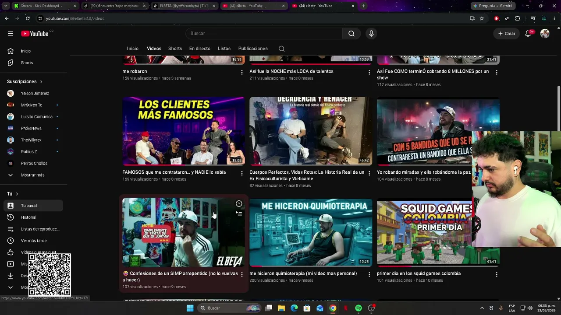The width and height of the screenshot is (561, 315).
Task: Switch to the channel Inicio tab
Action: [x=133, y=49]
